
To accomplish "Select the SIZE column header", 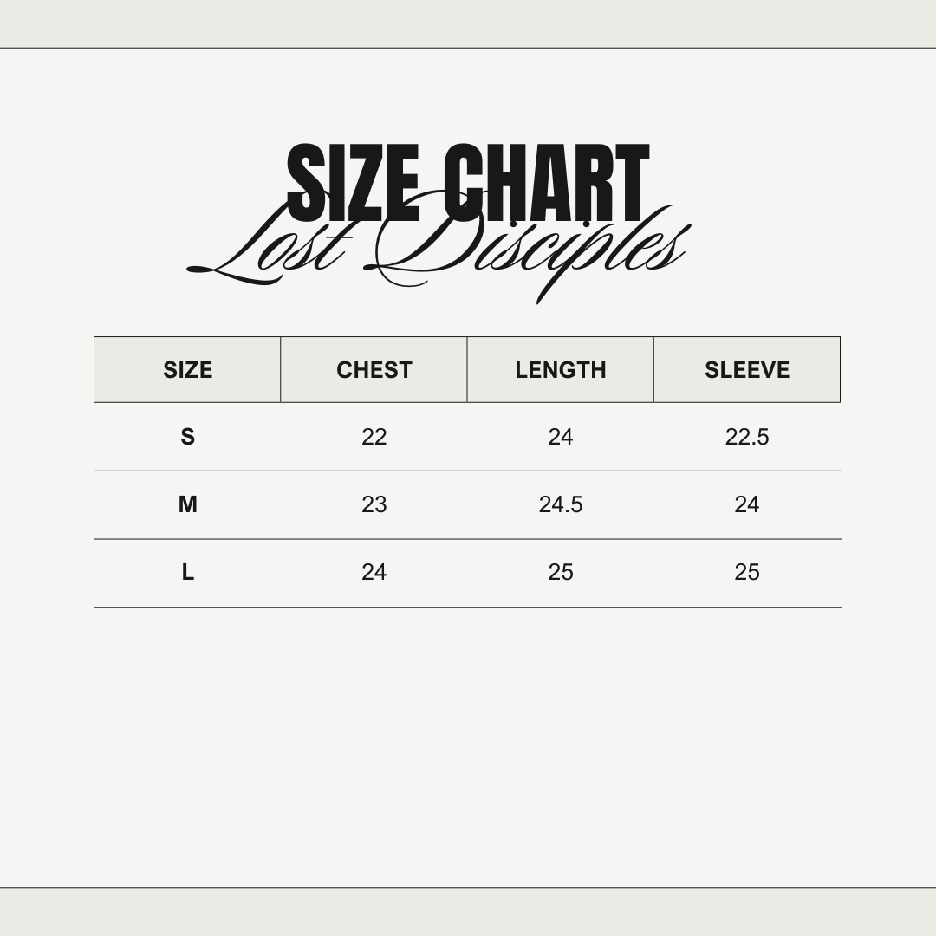I will coord(187,369).
